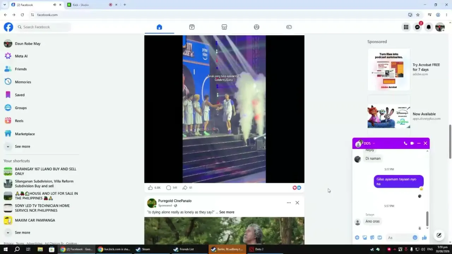Open HOUSE AND LOT FOR SALE shortcut
452x254 pixels.
pyautogui.click(x=41, y=196)
